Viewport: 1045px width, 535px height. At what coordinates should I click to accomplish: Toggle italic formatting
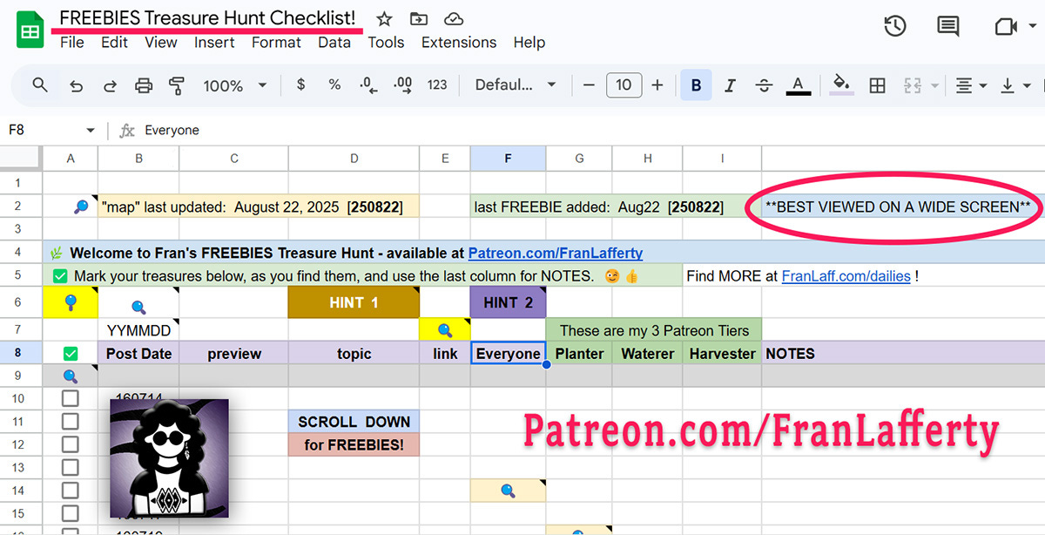(730, 85)
